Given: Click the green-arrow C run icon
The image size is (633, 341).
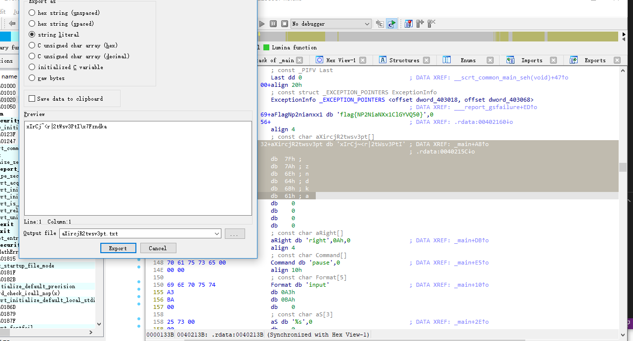Looking at the screenshot, I should pos(391,24).
